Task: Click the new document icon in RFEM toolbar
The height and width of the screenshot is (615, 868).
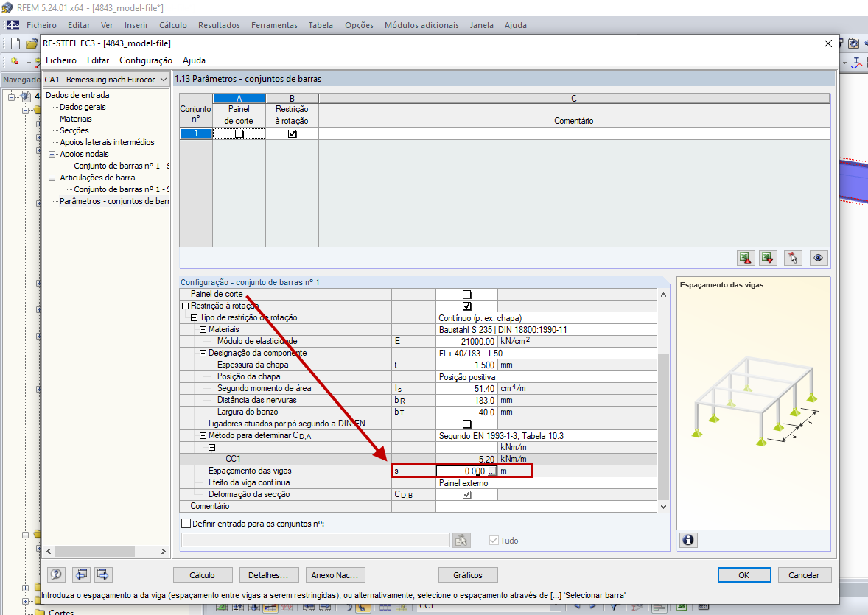Action: (x=15, y=43)
